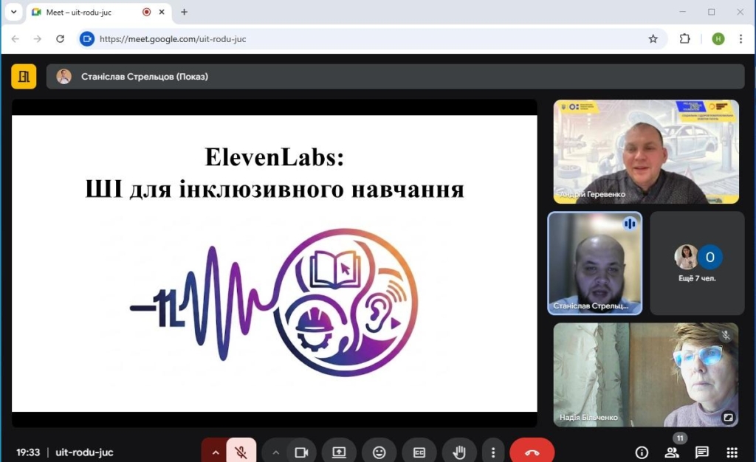756x462 pixels.
Task: Turn on closed captions
Action: (419, 452)
